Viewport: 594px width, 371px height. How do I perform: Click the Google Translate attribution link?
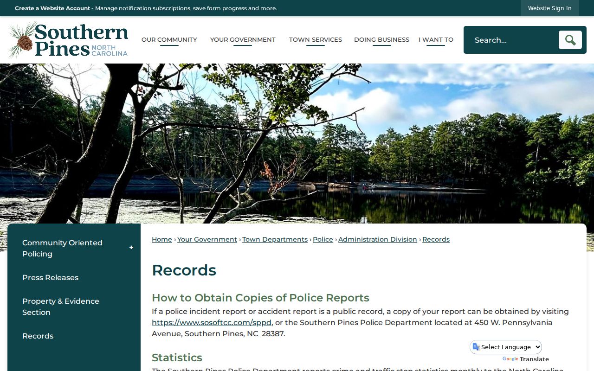click(x=526, y=359)
